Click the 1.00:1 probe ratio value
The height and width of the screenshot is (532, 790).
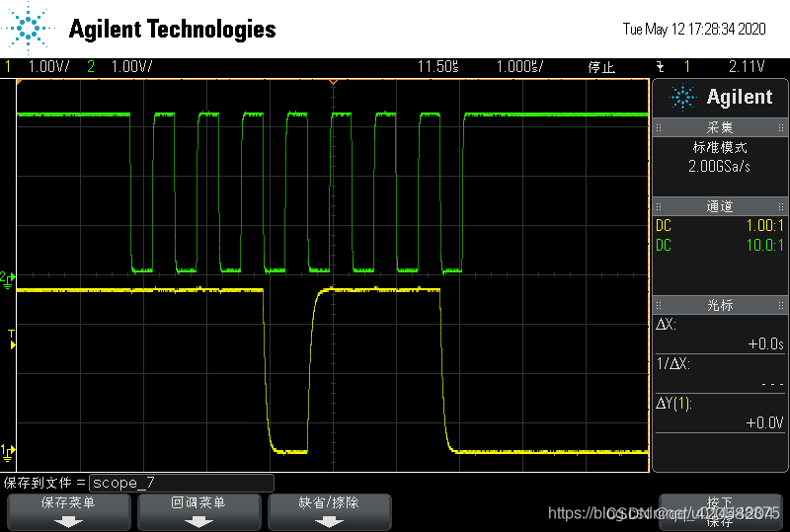(764, 225)
